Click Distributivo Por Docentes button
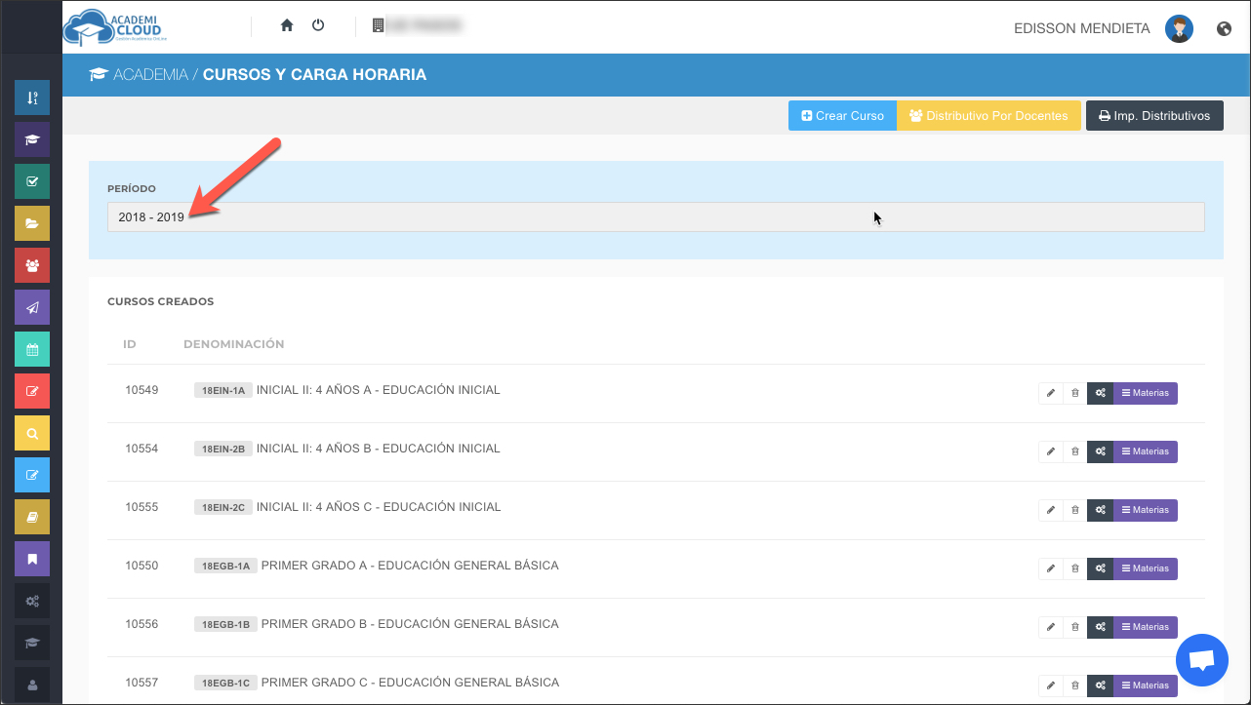 click(x=988, y=116)
